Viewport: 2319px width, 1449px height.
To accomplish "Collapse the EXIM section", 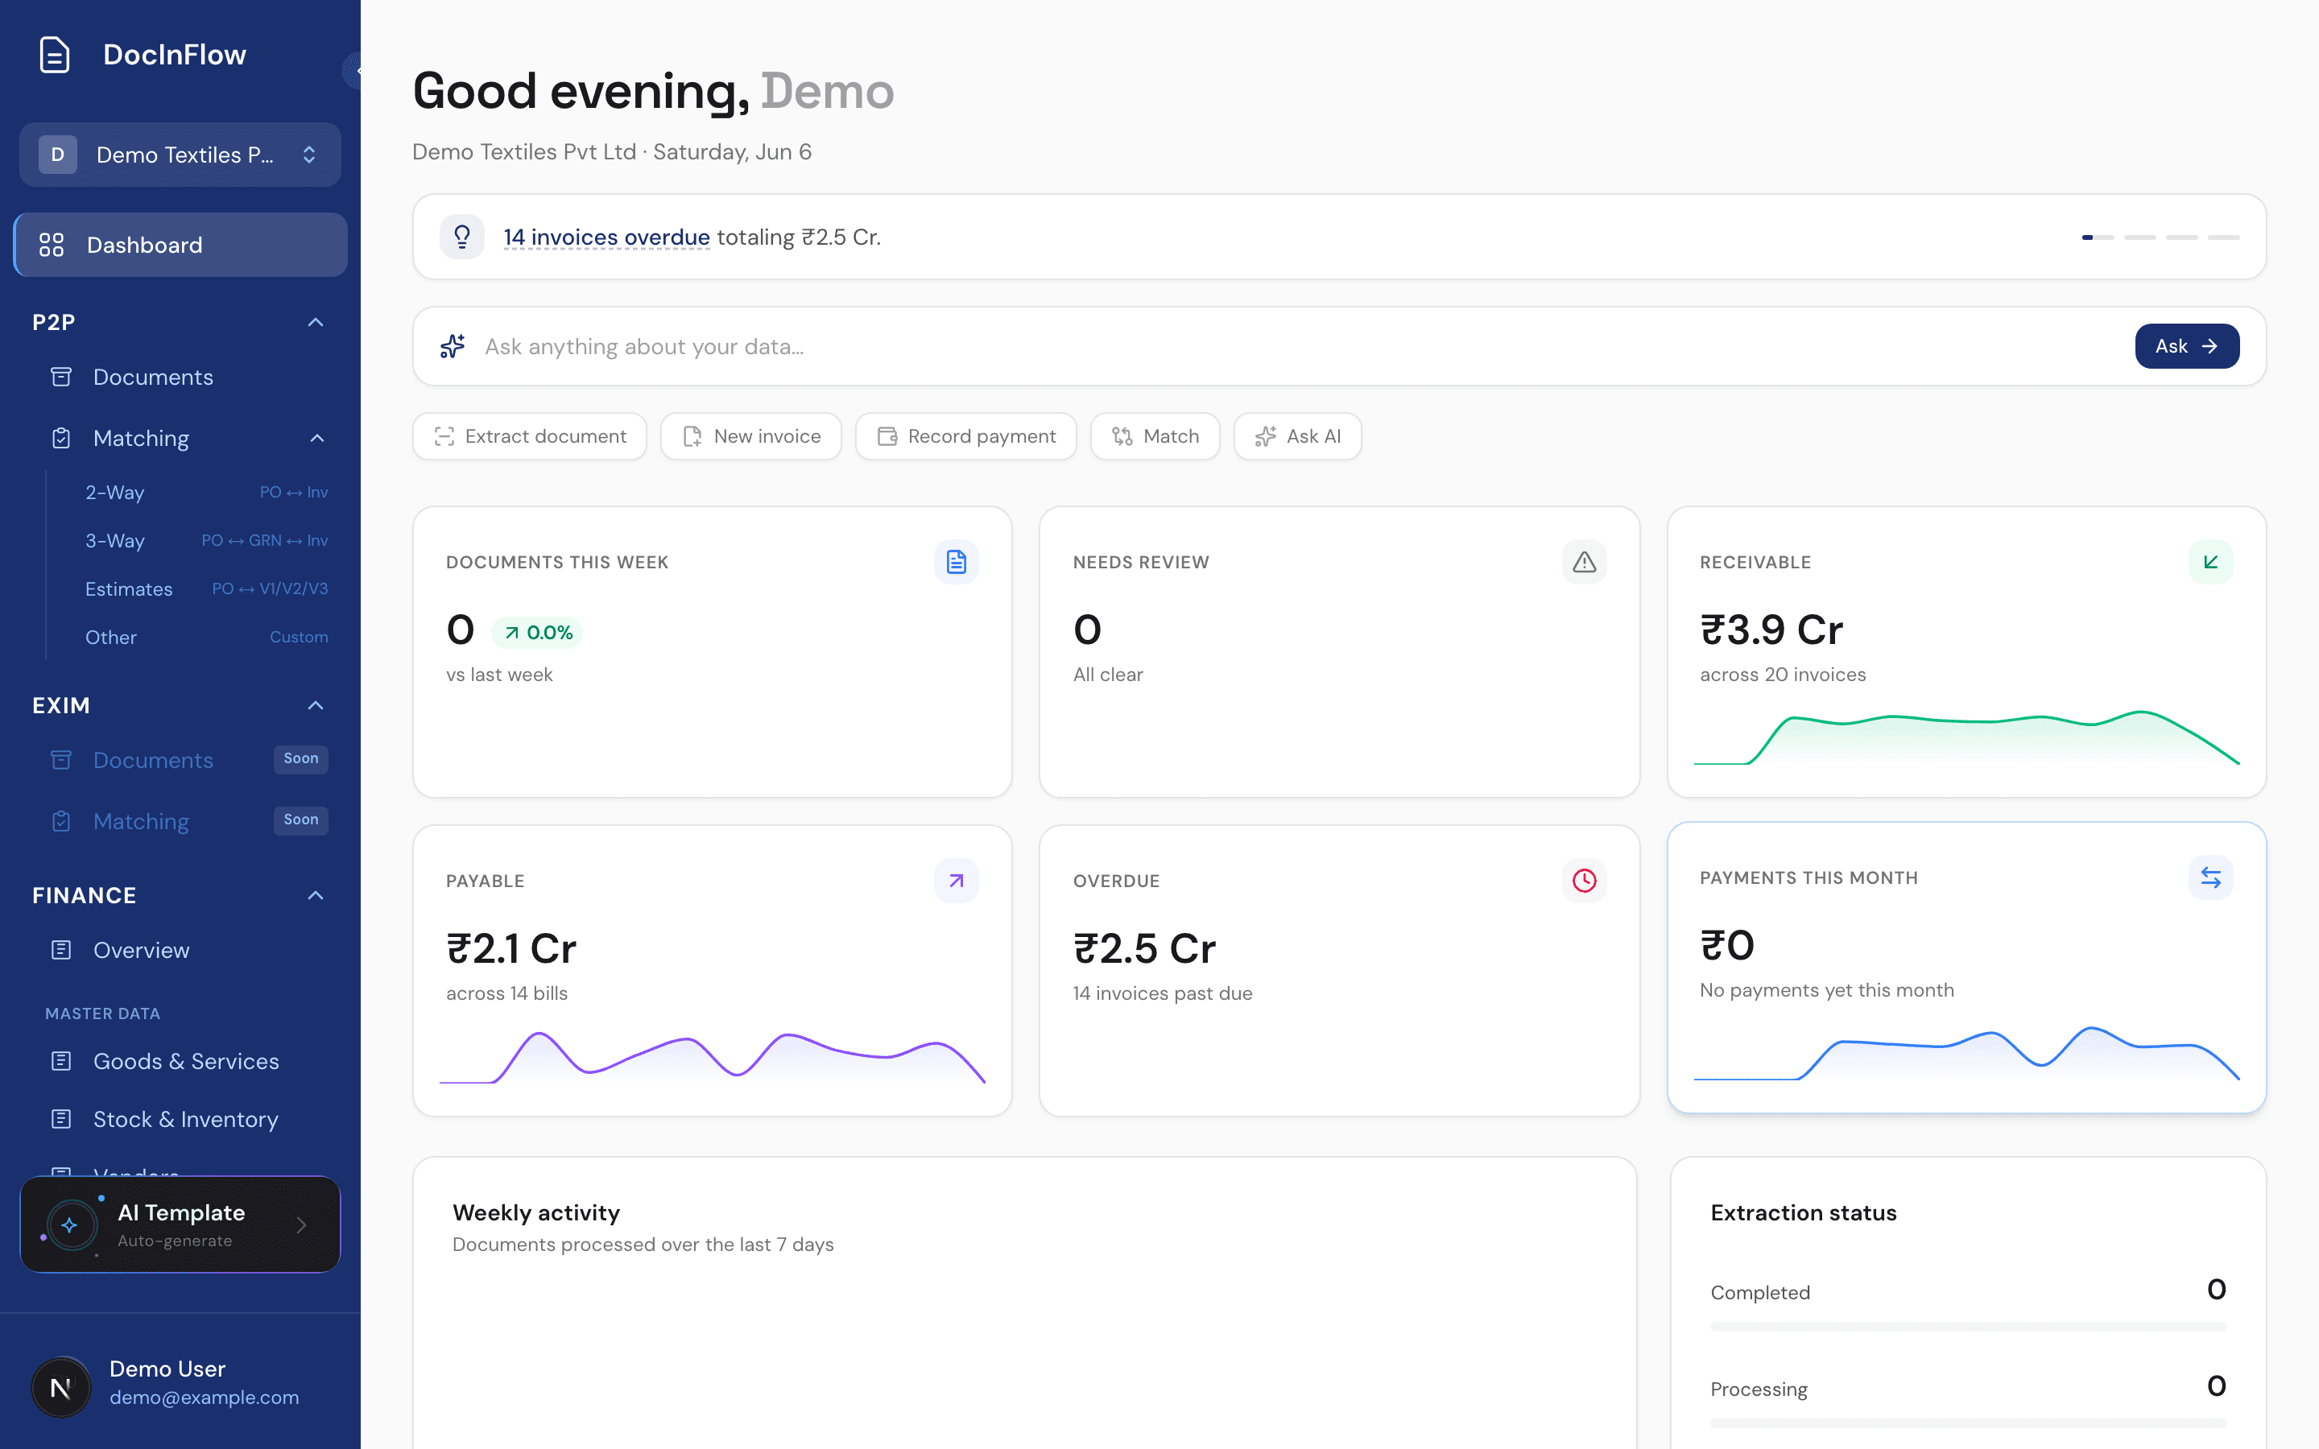I will click(316, 705).
